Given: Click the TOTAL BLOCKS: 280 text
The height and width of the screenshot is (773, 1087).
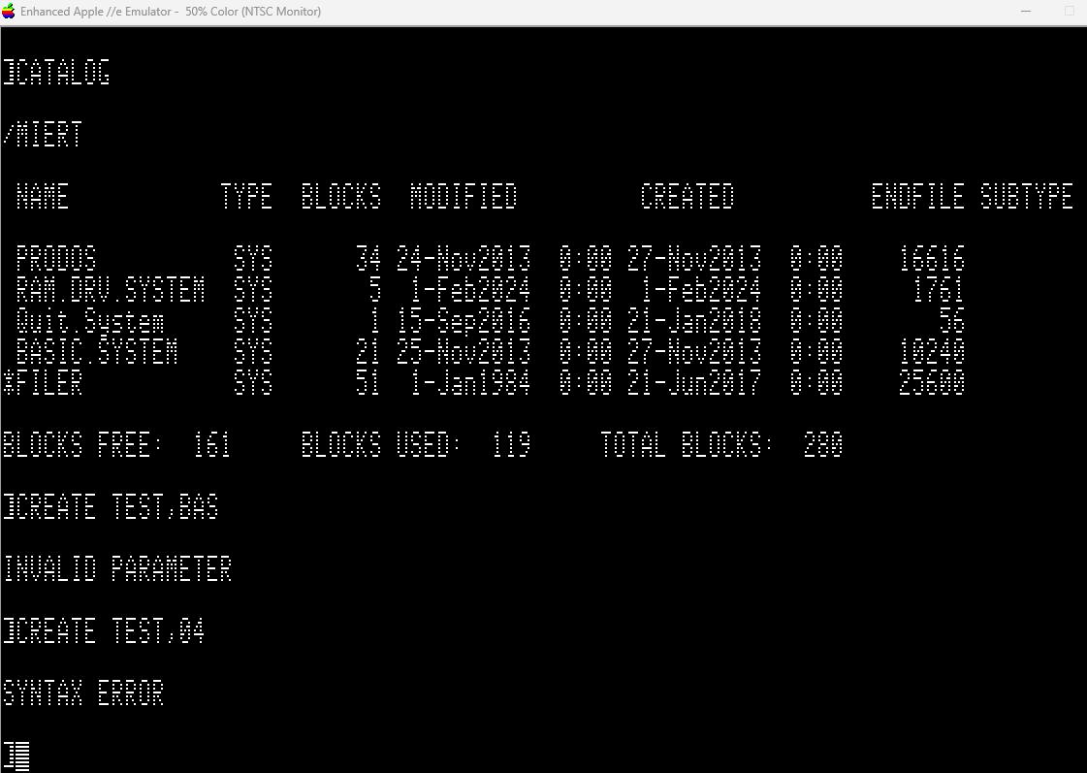Looking at the screenshot, I should 721,444.
